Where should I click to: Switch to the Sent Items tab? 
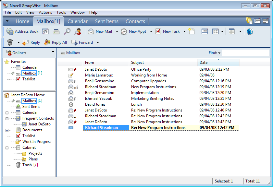106,21
